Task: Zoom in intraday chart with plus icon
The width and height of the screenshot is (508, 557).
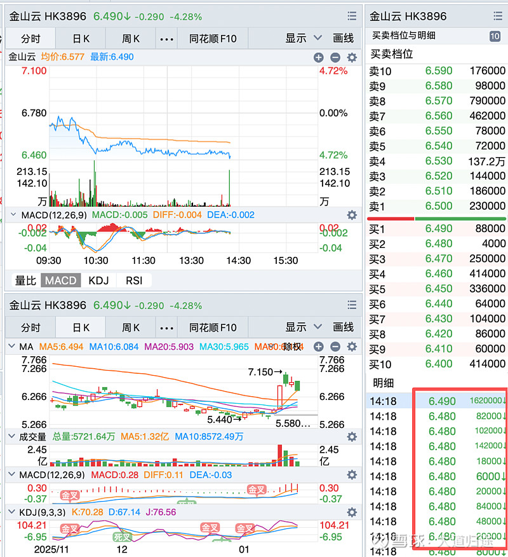Action: pos(319,58)
